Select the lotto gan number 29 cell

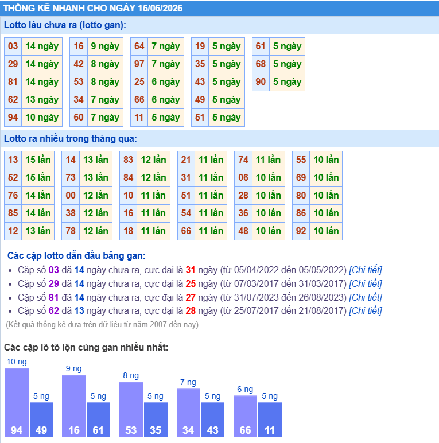13,64
